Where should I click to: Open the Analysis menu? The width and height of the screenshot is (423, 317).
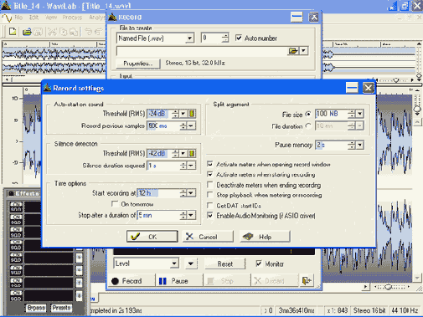(96, 18)
